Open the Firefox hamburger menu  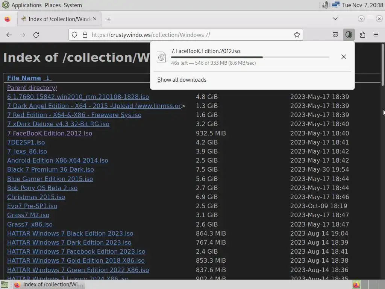tap(376, 35)
